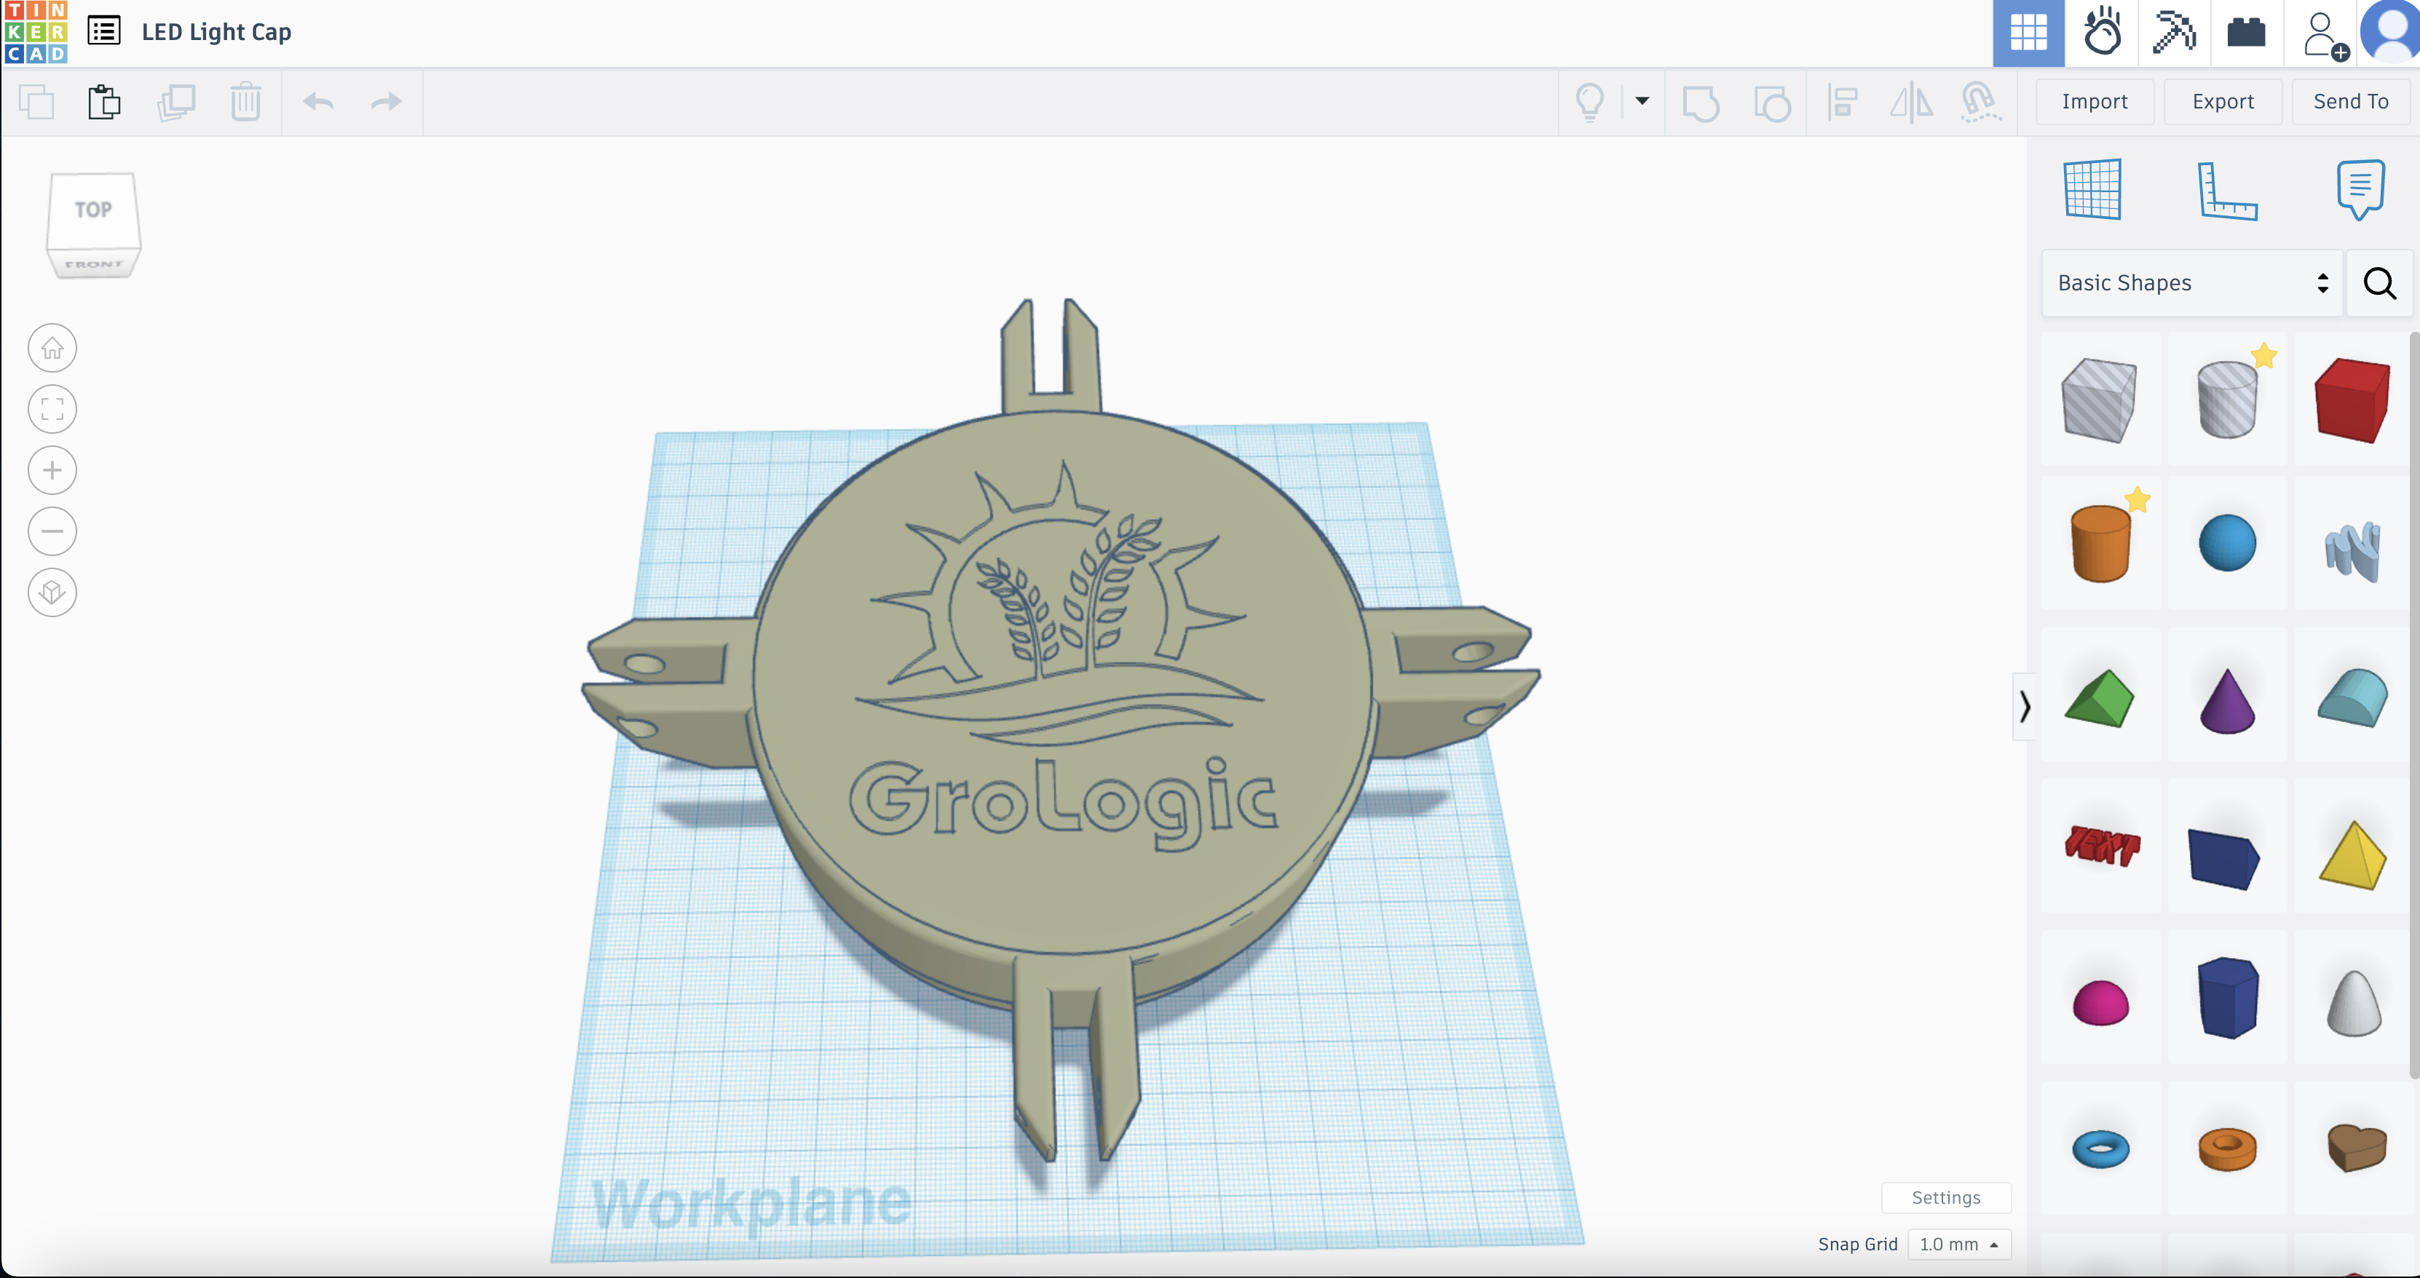Click the Fit all in view button
This screenshot has height=1278, width=2420.
pos(52,410)
